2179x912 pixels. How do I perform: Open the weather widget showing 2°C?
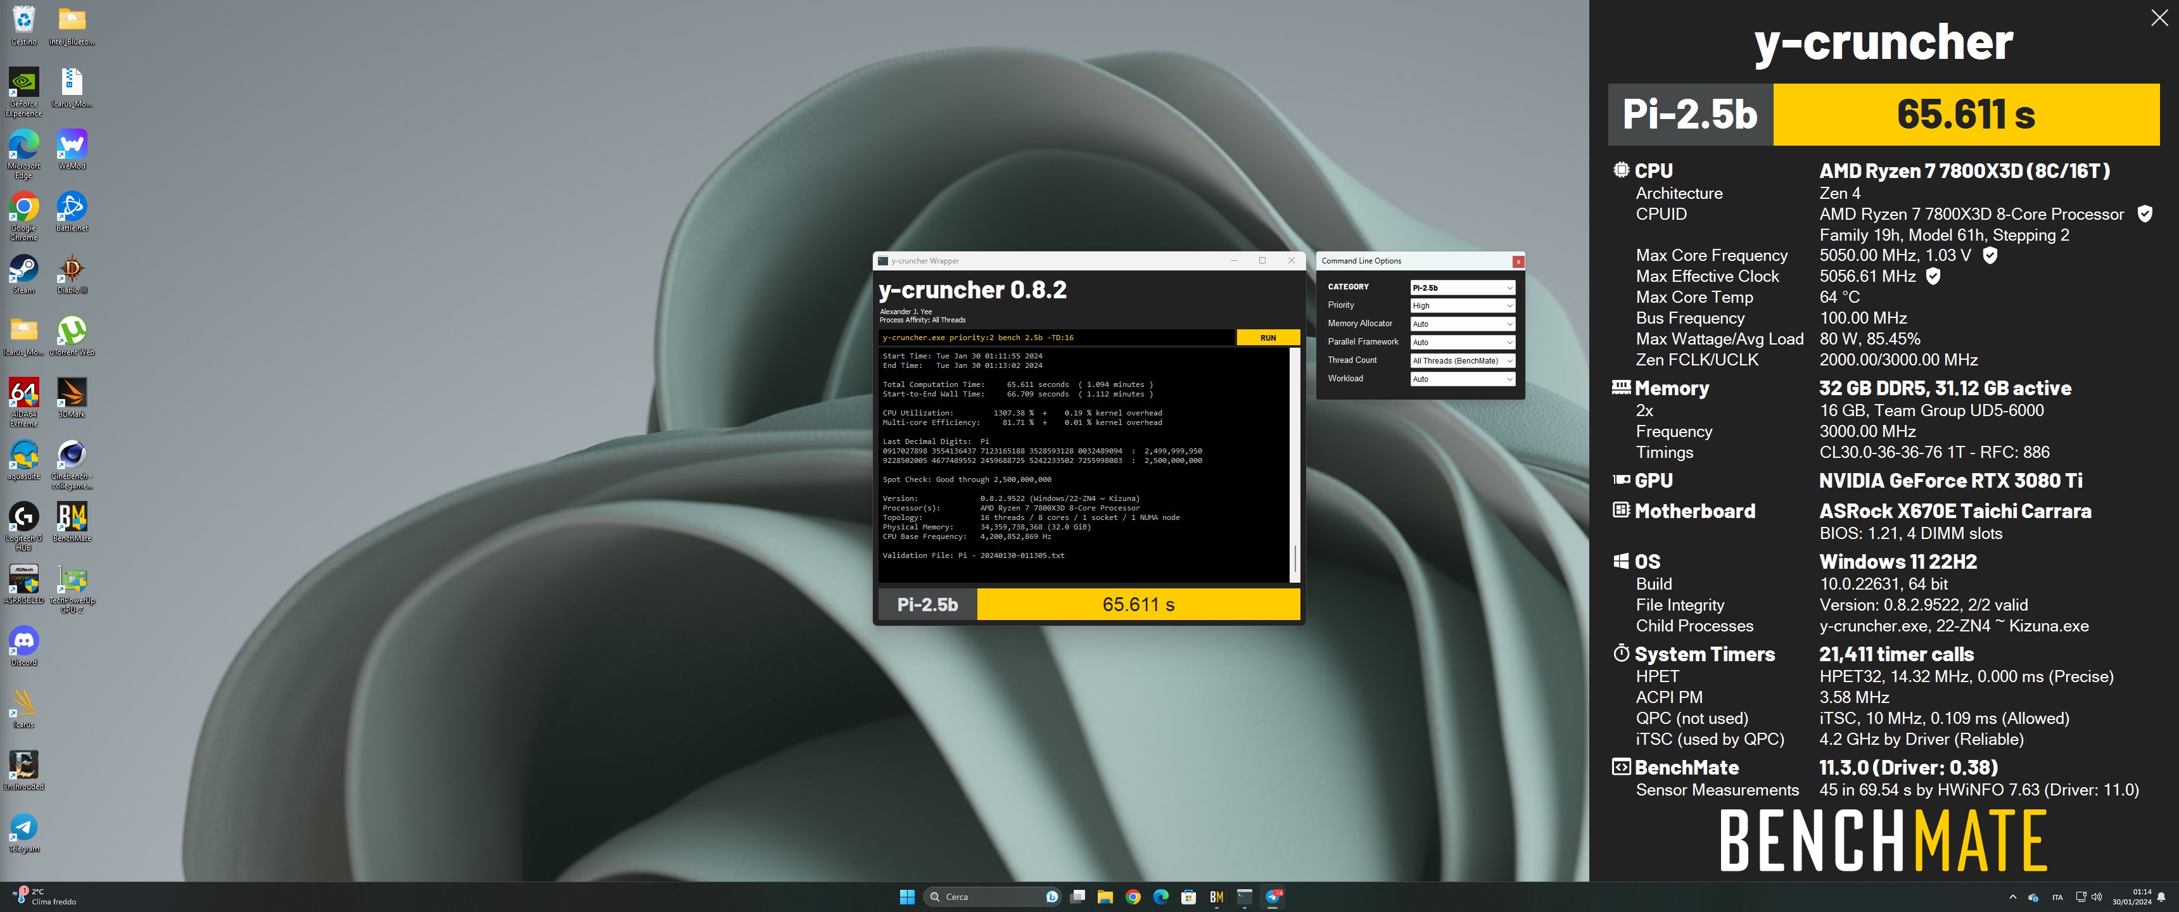pos(44,897)
